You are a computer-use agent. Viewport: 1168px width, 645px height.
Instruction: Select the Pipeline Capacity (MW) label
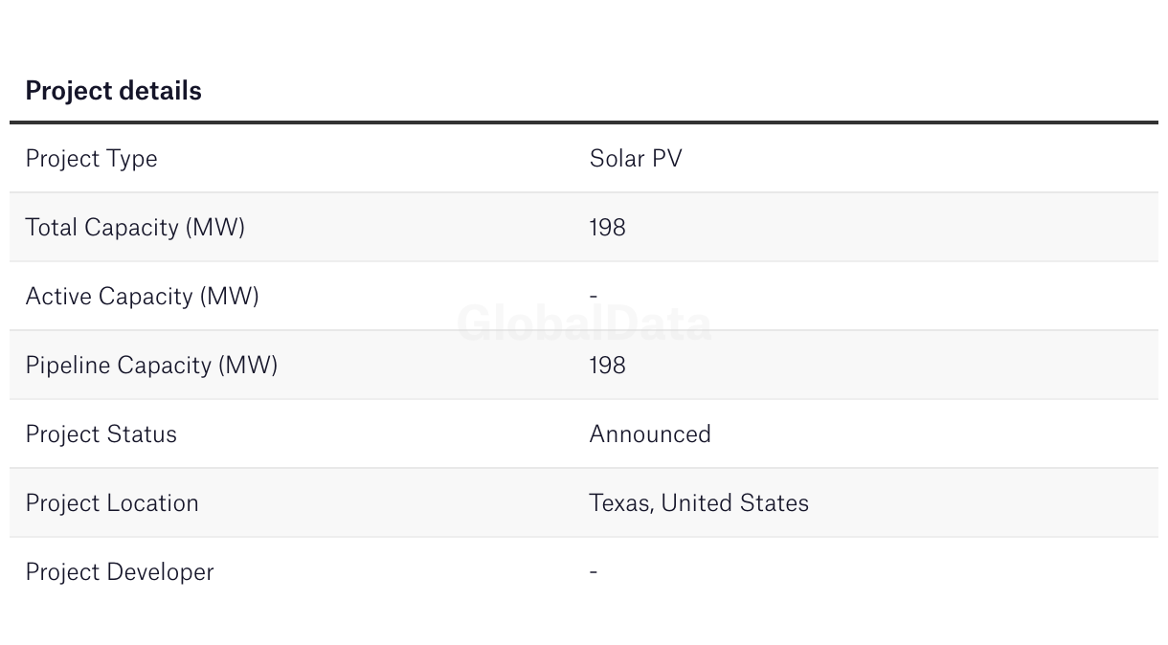[151, 366]
